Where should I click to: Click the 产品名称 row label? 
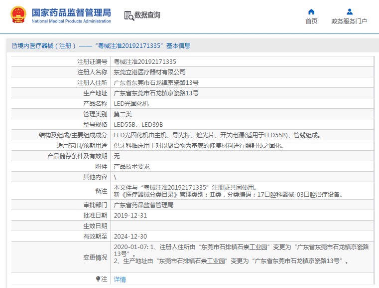point(95,104)
